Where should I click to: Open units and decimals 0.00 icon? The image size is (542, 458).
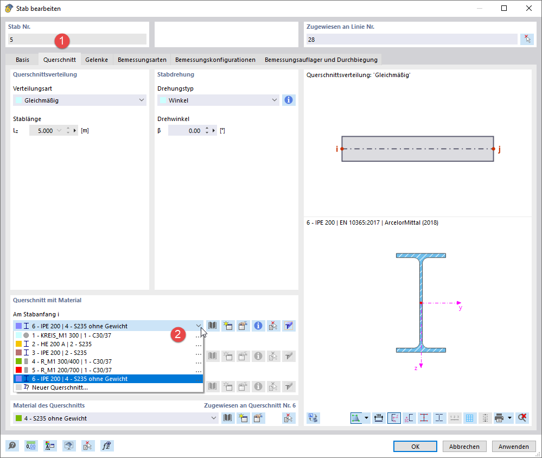point(31,446)
